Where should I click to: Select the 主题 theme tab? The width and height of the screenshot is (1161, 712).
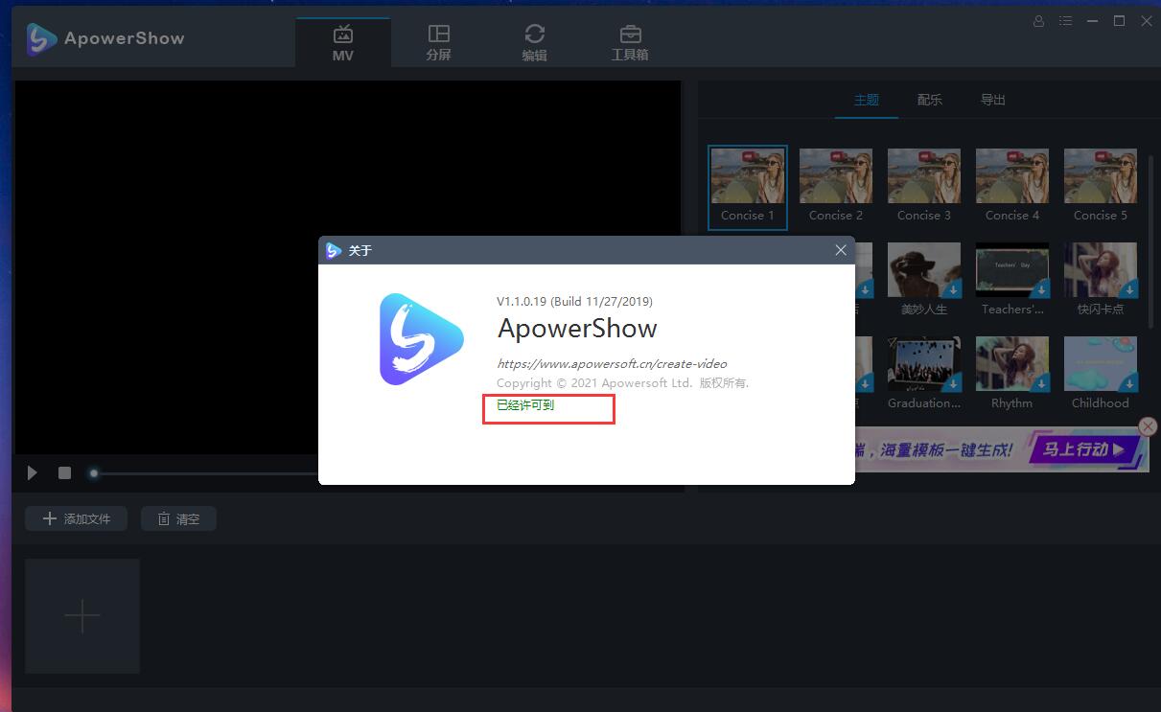pyautogui.click(x=867, y=100)
